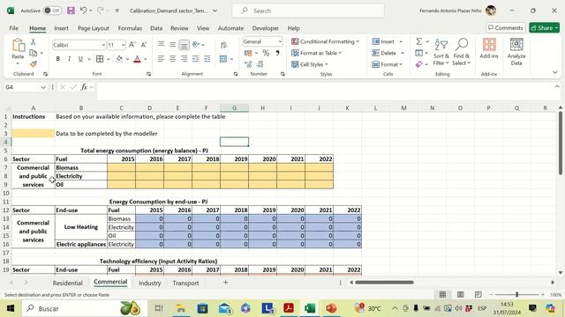Viewport: 565px width, 317px height.
Task: Adjust the zoom slider handle
Action: [516, 295]
